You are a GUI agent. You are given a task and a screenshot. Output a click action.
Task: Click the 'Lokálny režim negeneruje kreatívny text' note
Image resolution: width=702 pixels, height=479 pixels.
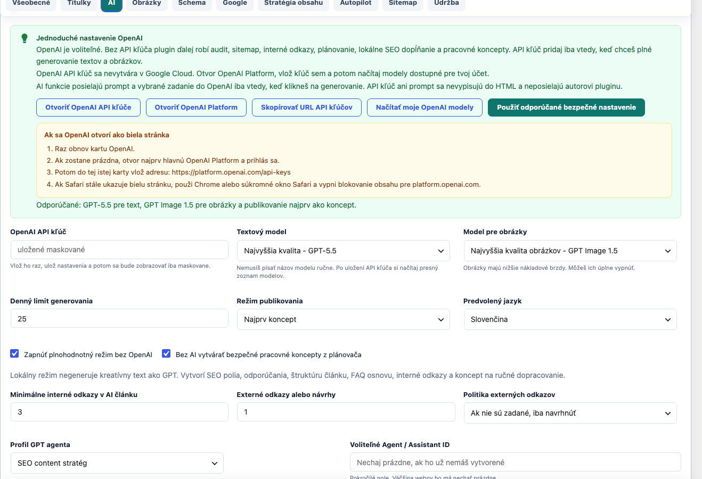288,375
